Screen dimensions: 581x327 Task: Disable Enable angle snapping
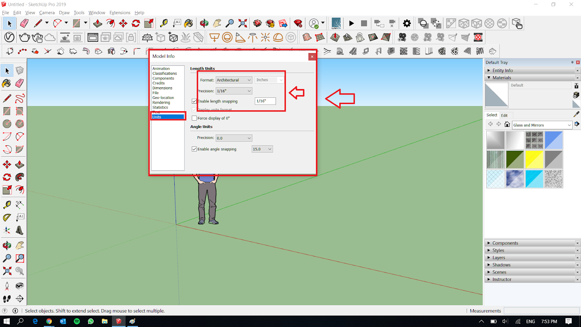coord(194,149)
